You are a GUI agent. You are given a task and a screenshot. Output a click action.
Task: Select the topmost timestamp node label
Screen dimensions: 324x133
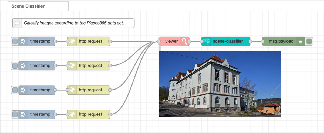[40, 41]
